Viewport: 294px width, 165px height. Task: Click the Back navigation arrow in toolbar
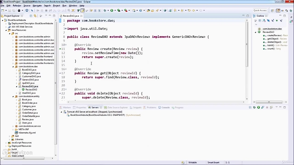coord(193,10)
